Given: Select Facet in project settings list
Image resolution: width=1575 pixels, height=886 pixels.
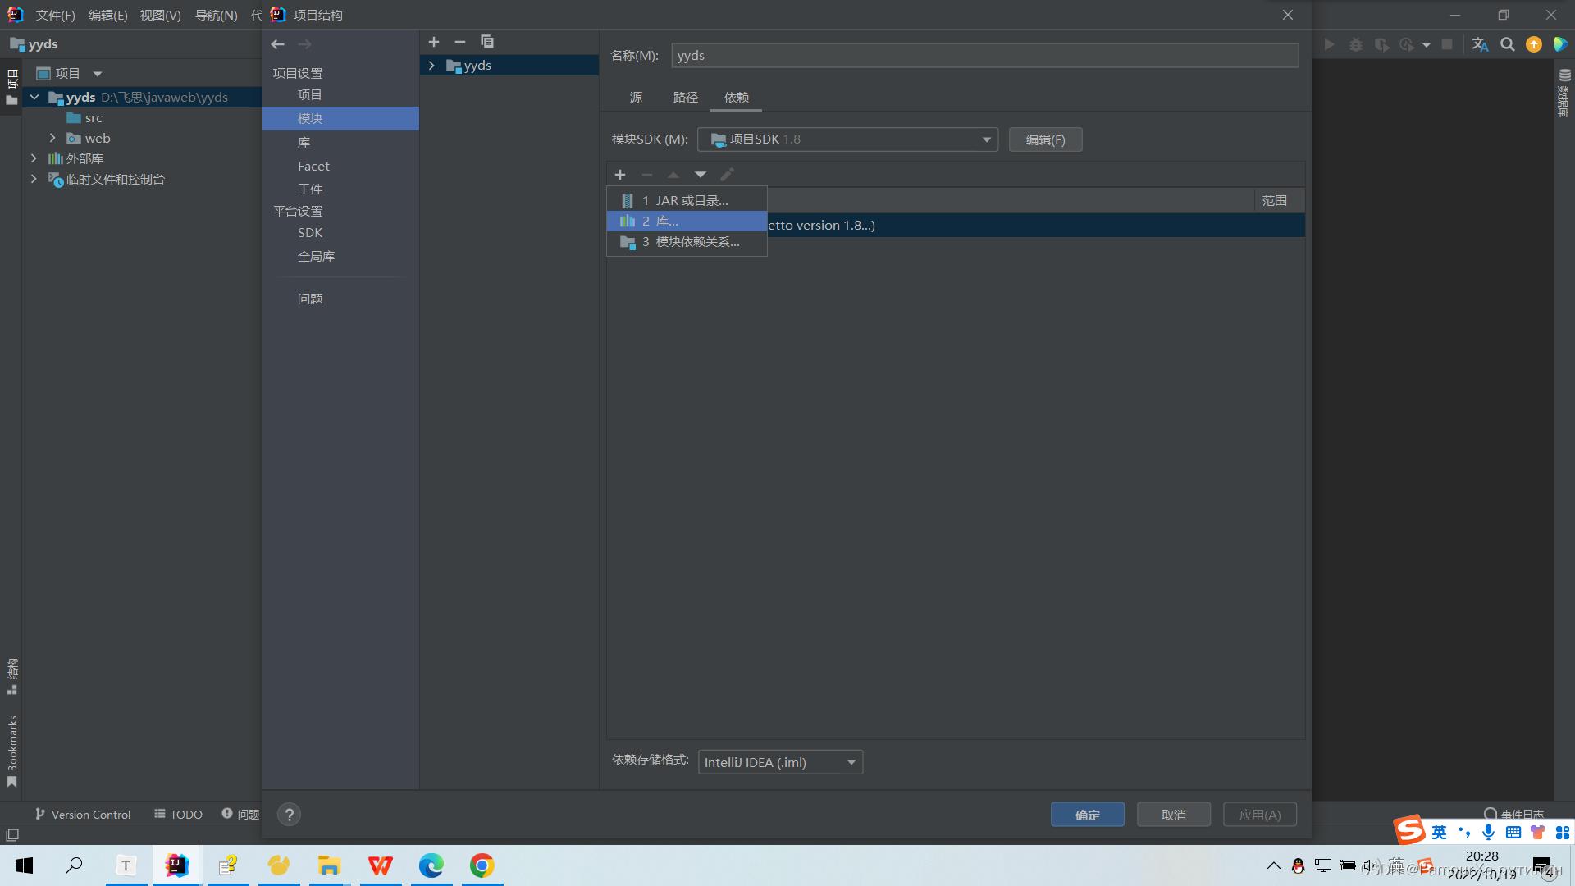Looking at the screenshot, I should (x=313, y=166).
